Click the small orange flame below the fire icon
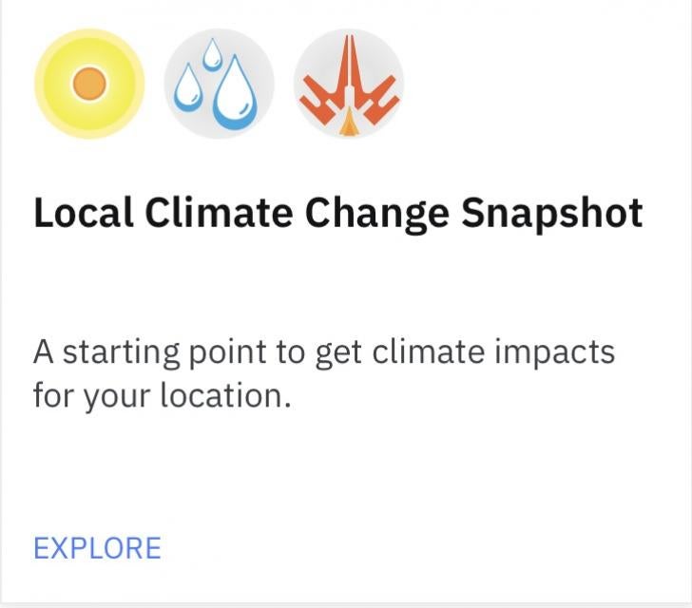 (348, 122)
